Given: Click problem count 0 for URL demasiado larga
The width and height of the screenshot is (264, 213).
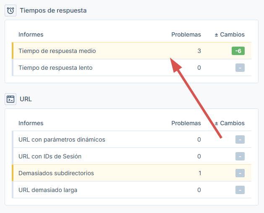Looking at the screenshot, I should coord(199,190).
